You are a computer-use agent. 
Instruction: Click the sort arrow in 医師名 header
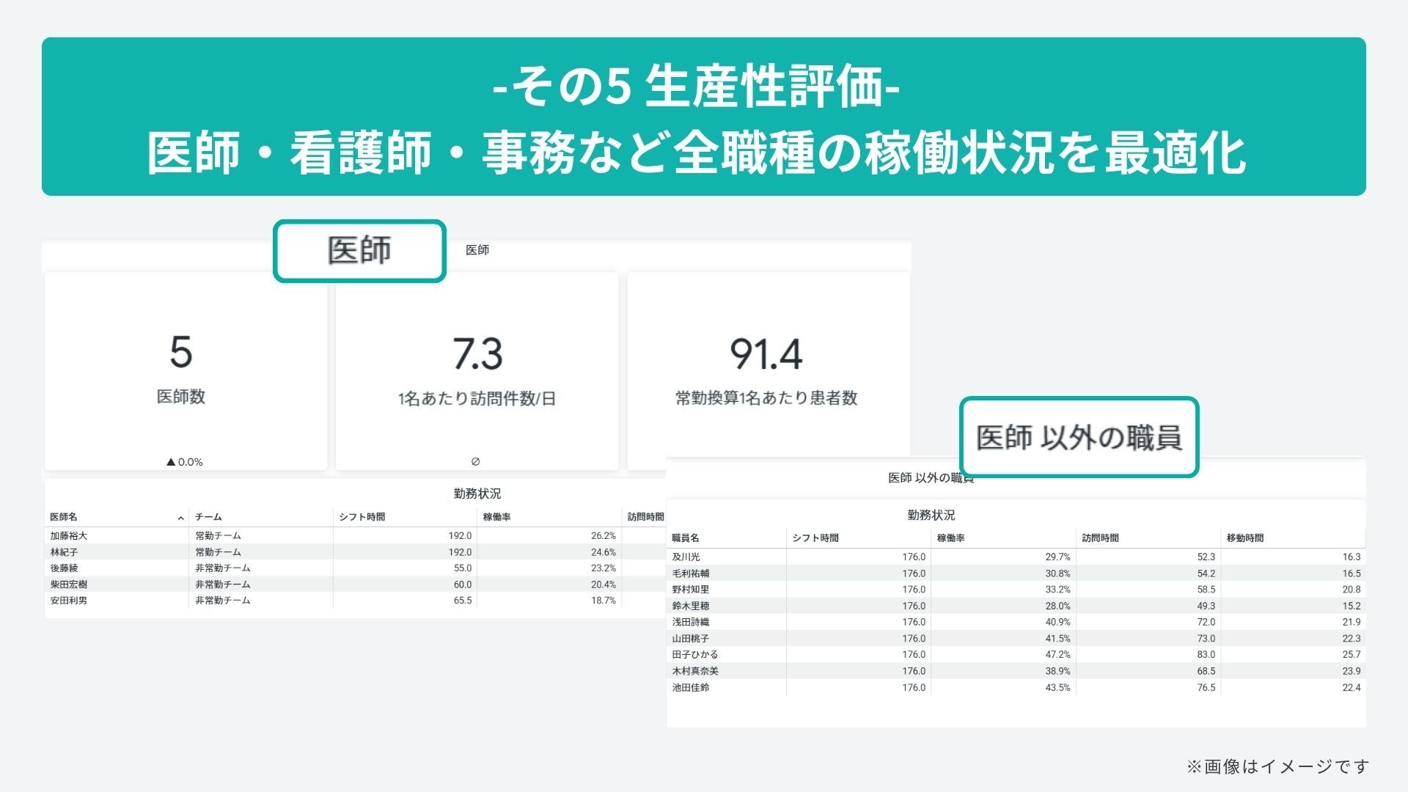pyautogui.click(x=180, y=518)
